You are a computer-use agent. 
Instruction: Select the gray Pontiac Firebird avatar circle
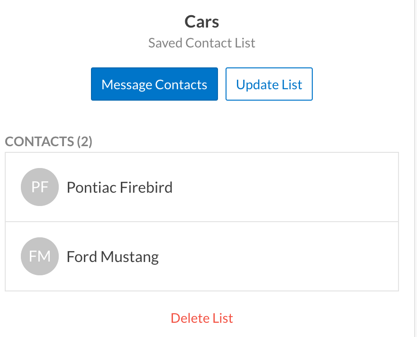point(40,187)
